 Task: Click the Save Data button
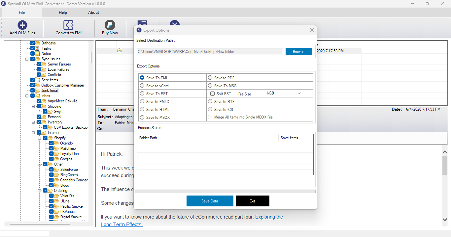(210, 201)
